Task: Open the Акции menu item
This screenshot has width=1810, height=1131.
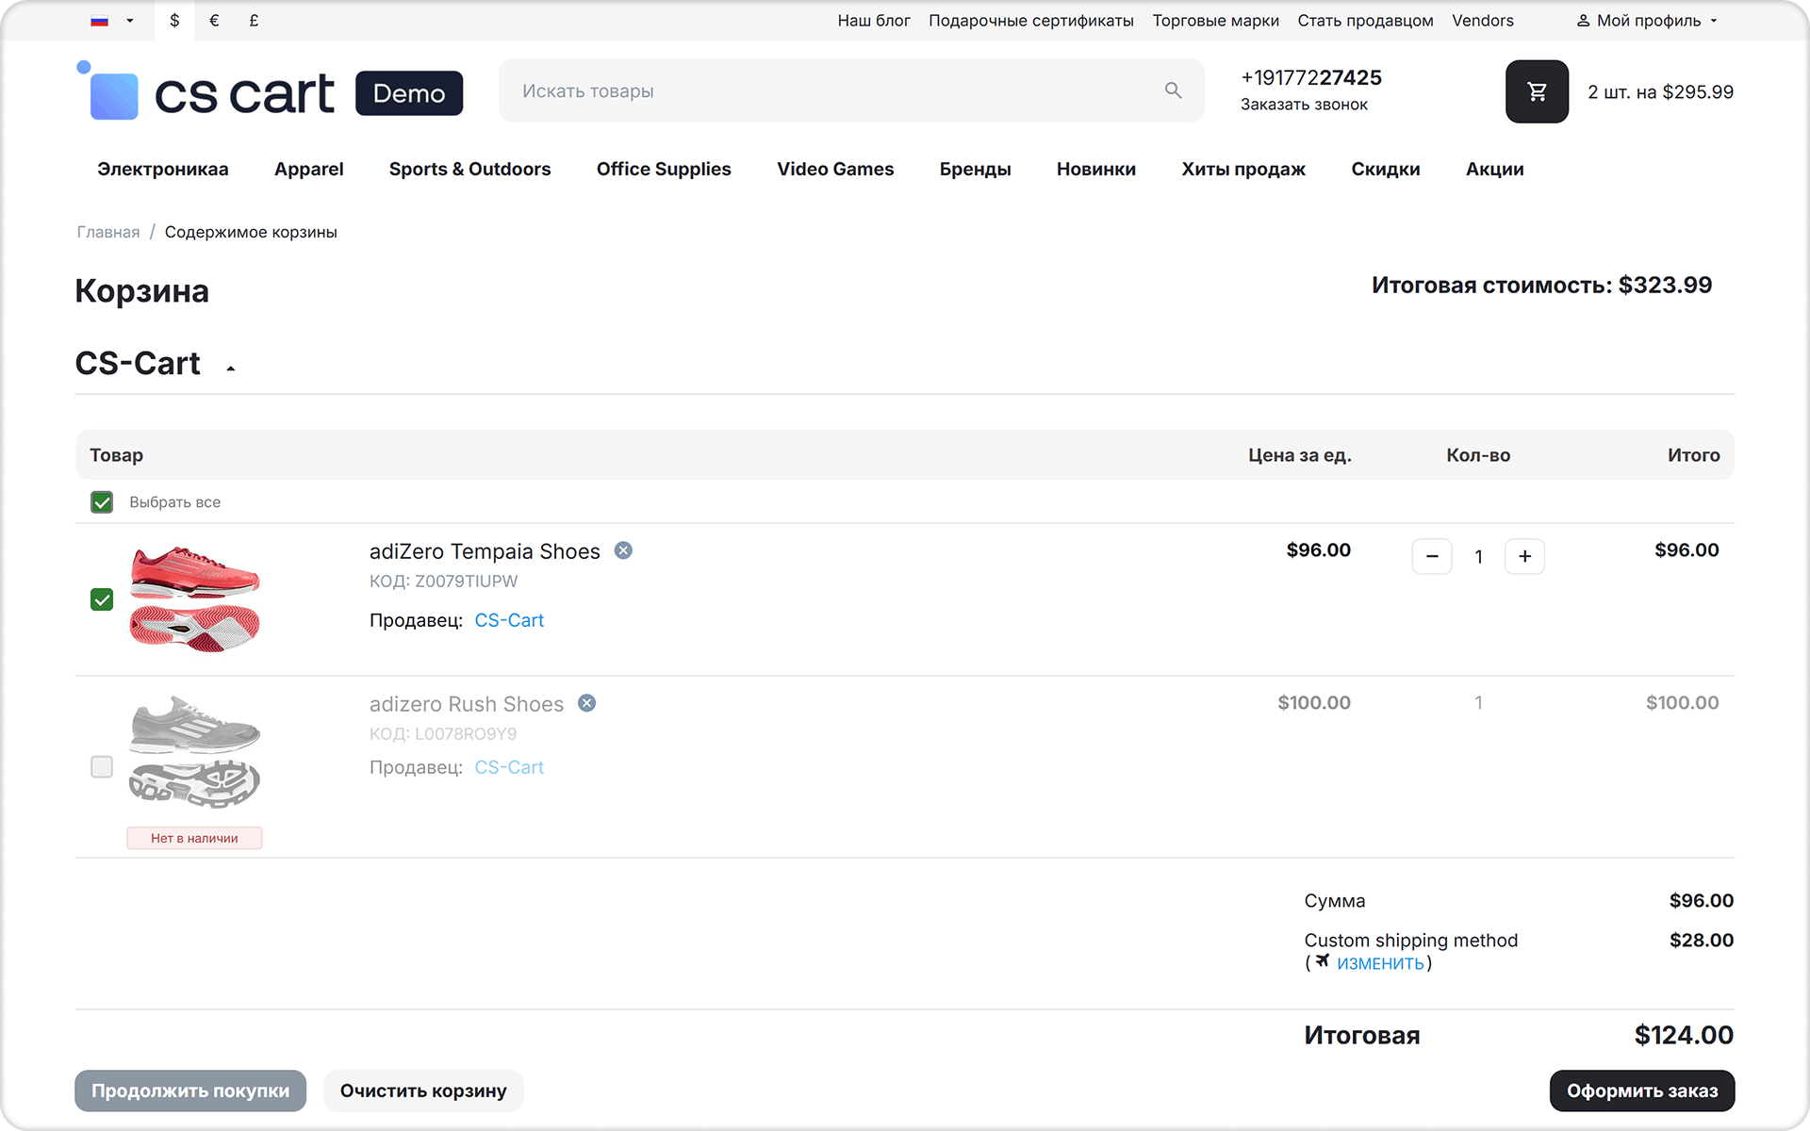Action: pyautogui.click(x=1495, y=170)
